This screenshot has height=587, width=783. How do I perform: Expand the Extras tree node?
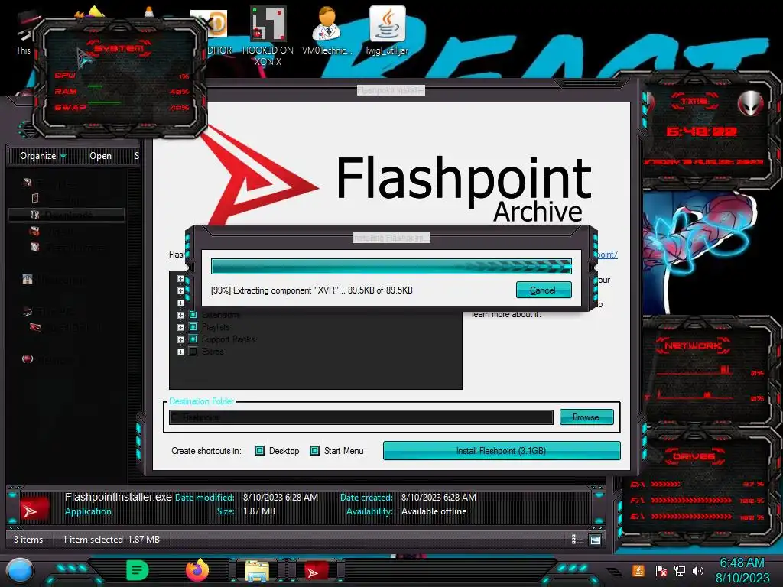[180, 352]
